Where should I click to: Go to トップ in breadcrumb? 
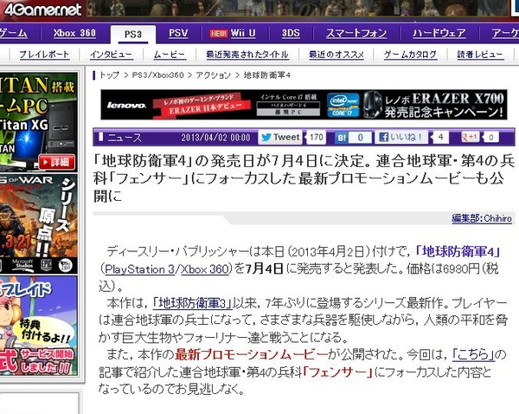(x=109, y=75)
